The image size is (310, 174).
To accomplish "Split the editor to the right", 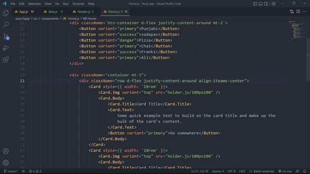I will (x=298, y=12).
